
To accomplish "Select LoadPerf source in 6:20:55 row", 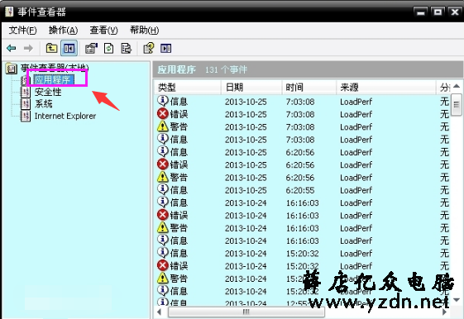I will 356,190.
